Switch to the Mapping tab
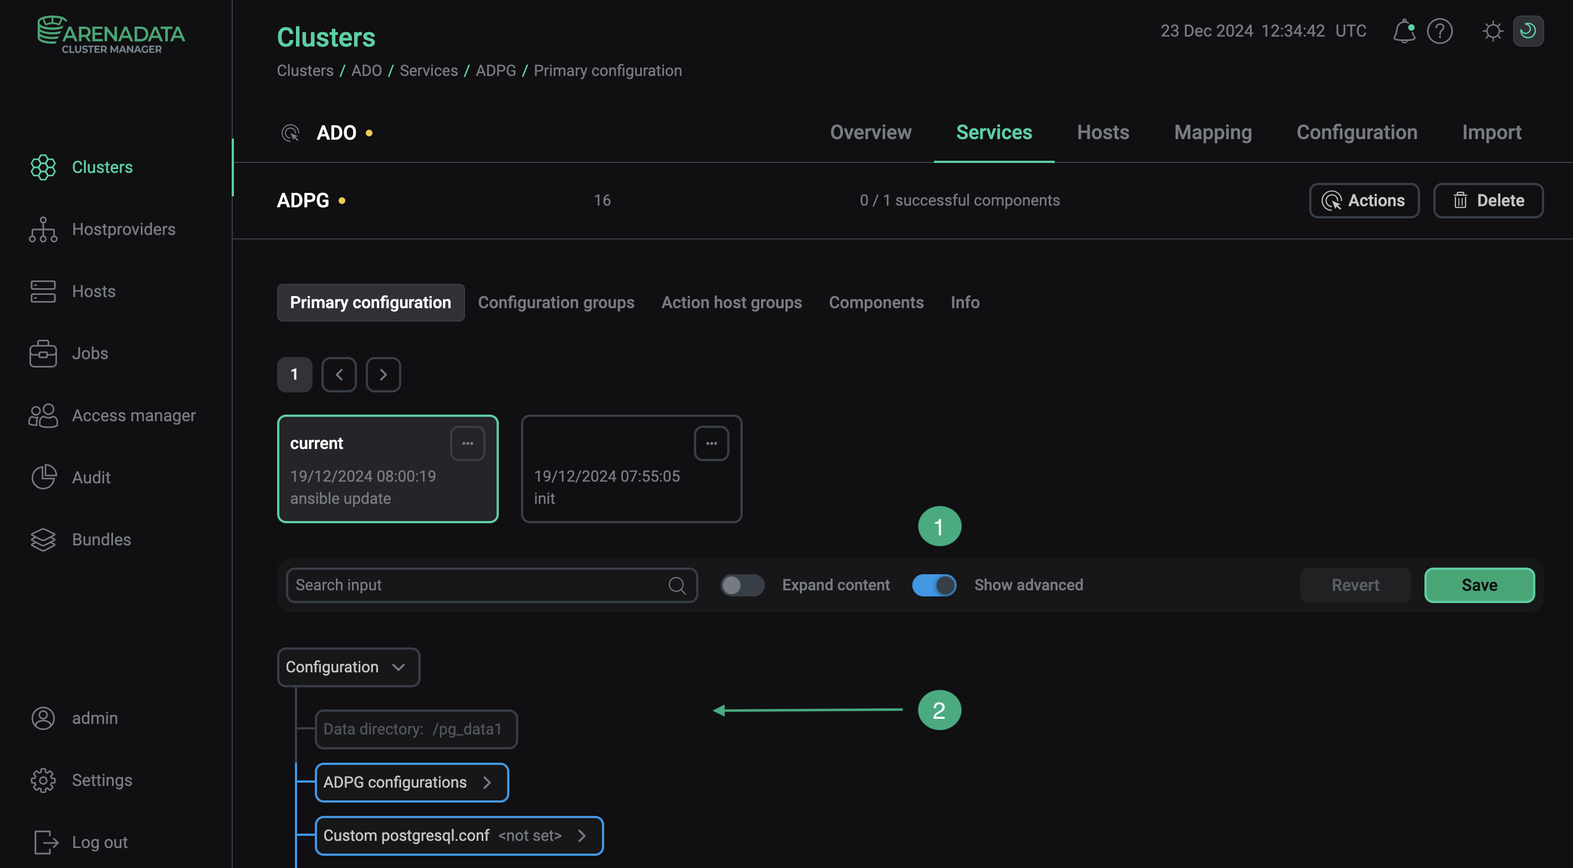The height and width of the screenshot is (868, 1573). coord(1212,132)
